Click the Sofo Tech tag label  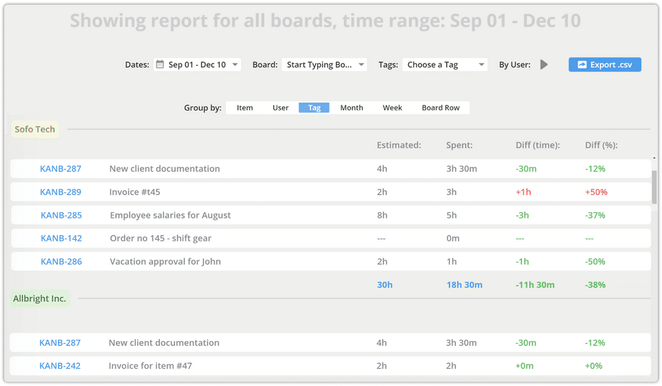(35, 130)
